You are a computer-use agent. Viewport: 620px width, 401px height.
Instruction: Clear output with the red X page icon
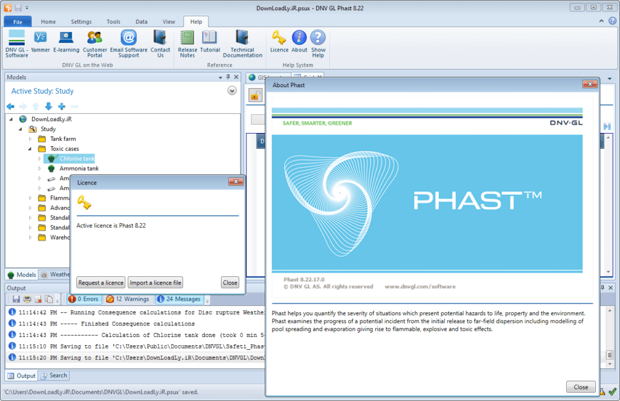click(38, 299)
